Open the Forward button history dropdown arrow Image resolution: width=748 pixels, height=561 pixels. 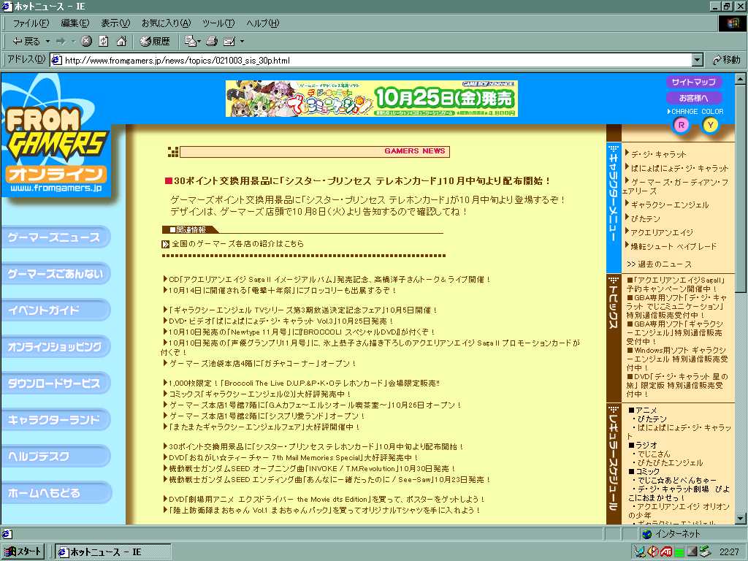point(74,42)
